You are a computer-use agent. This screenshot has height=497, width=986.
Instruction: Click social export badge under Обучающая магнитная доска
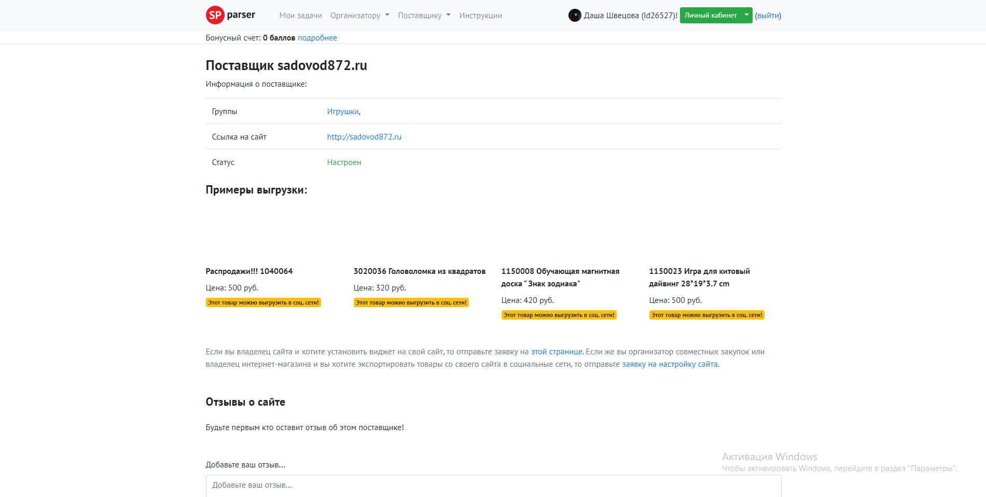(x=559, y=315)
